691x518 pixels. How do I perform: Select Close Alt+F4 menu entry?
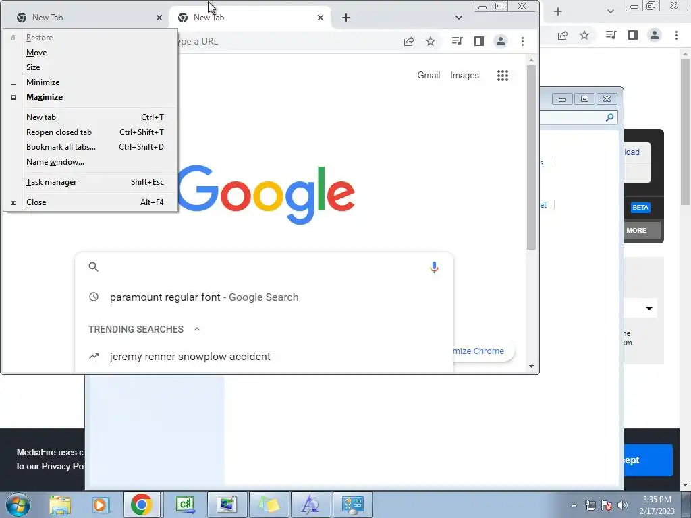[90, 202]
